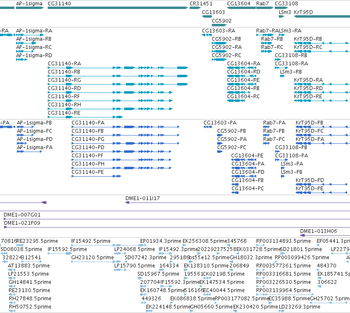350x313 pixels.
Task: Click transcript CG31140-RF label
Action: (x=64, y=97)
